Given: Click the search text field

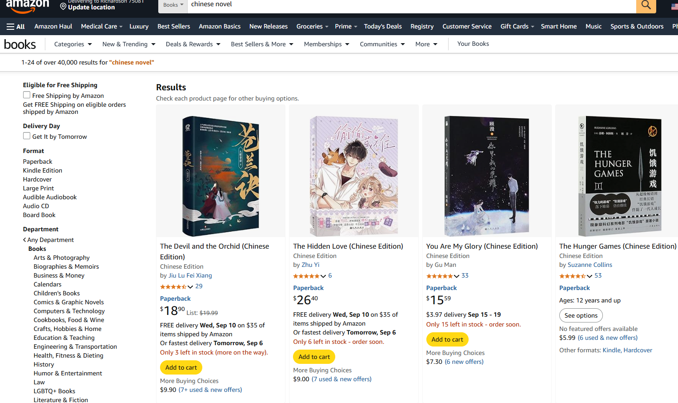Looking at the screenshot, I should coord(409,5).
